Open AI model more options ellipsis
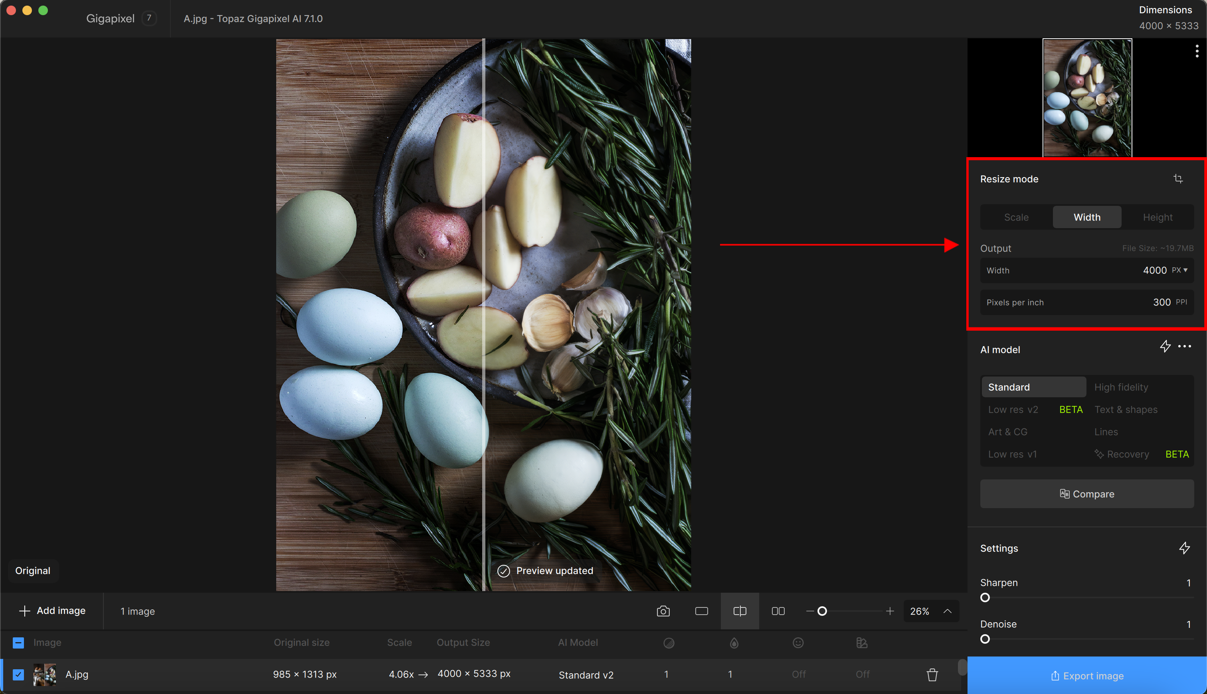This screenshot has height=694, width=1207. (1185, 347)
